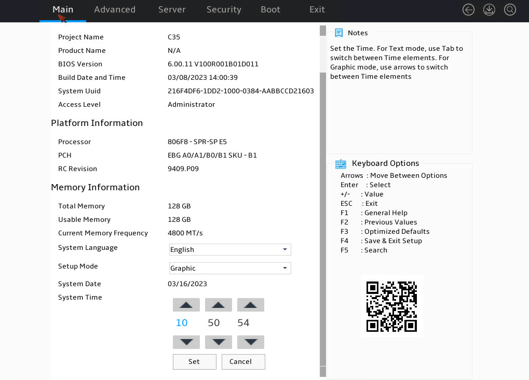Click the RC Revision value 9409.P09

click(183, 169)
